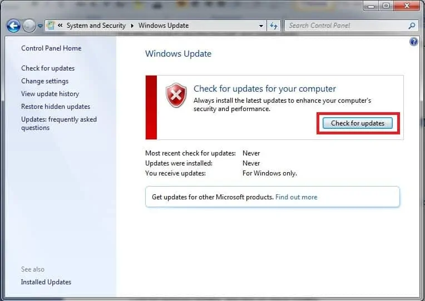
Task: Open Change settings in sidebar
Action: [45, 81]
